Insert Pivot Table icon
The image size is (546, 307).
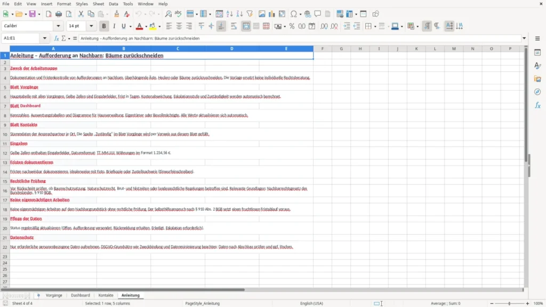[x=282, y=14]
